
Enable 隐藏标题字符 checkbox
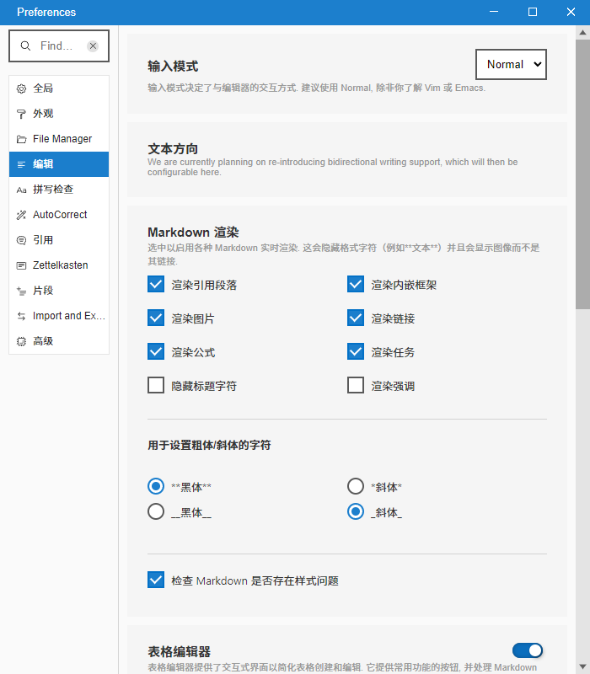tap(156, 386)
